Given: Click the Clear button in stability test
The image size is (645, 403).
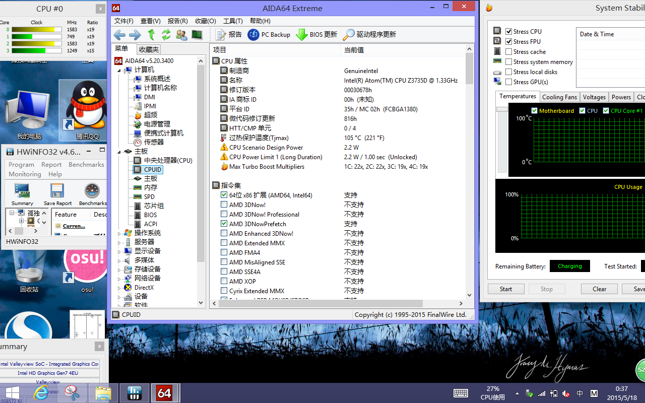Looking at the screenshot, I should click(599, 289).
